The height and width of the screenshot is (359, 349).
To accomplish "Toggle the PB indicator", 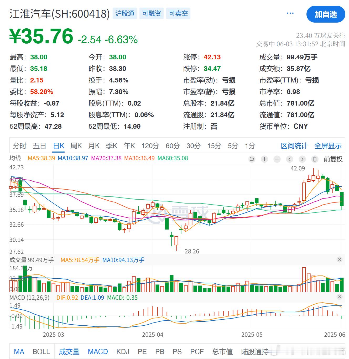I will point(160,352).
